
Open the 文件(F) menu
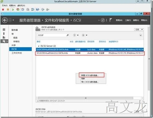pyautogui.click(x=4, y=6)
